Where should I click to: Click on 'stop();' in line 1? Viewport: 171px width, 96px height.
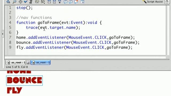pyautogui.click(x=24, y=8)
